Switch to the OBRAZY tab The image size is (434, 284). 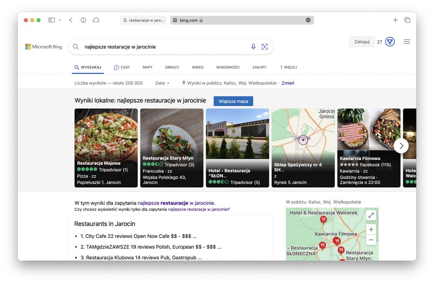(172, 67)
